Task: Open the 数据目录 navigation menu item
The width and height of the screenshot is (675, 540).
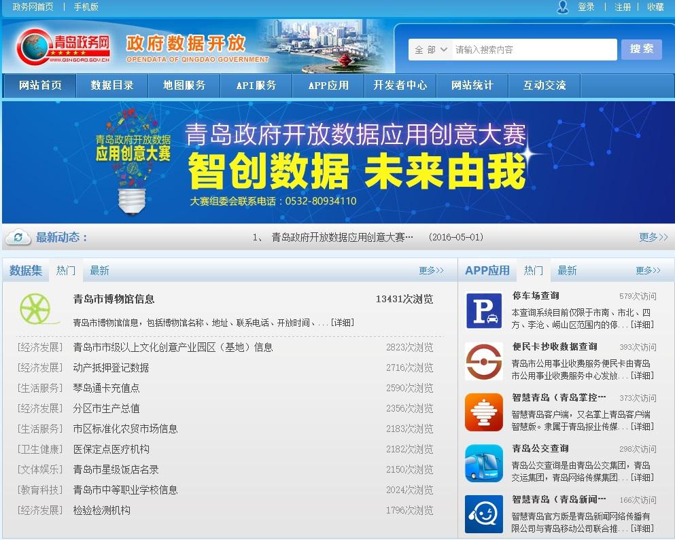Action: pyautogui.click(x=112, y=86)
